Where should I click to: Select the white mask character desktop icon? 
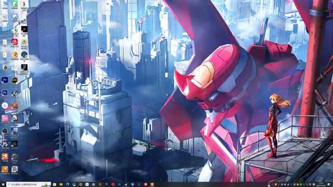point(15,118)
